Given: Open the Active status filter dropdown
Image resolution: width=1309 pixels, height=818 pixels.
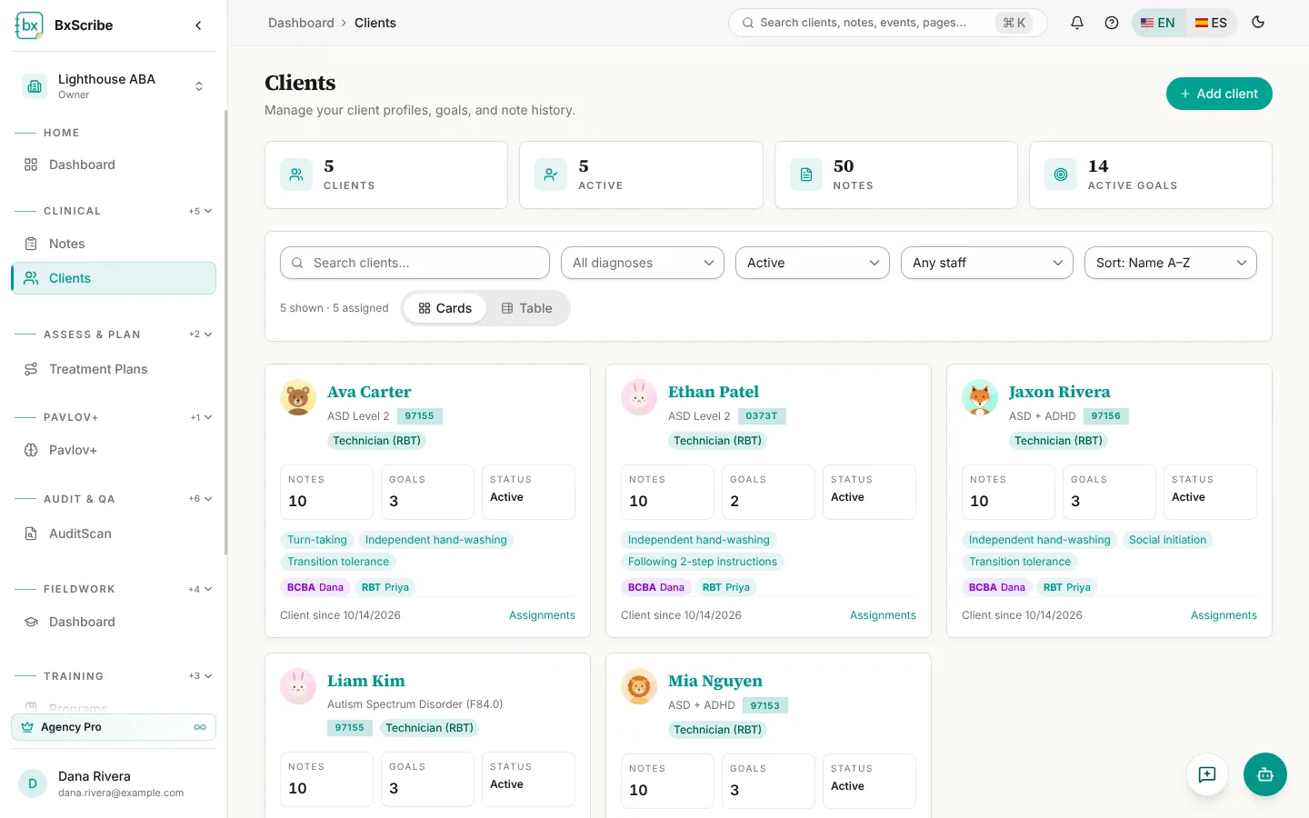Looking at the screenshot, I should (x=813, y=263).
